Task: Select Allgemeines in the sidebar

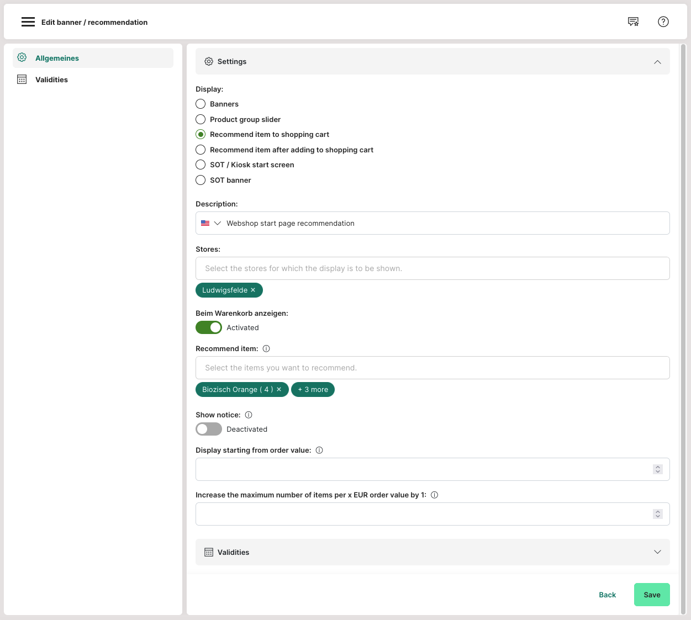Action: (x=57, y=59)
